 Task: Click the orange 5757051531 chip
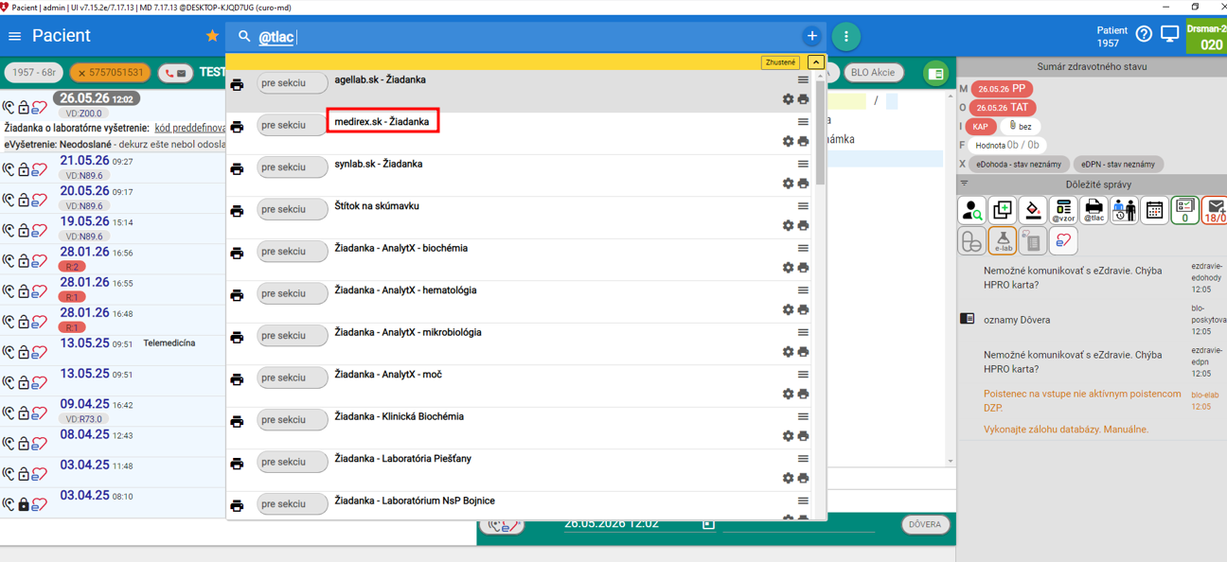pyautogui.click(x=110, y=73)
